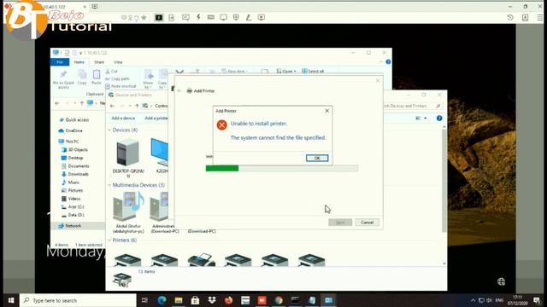Viewport: 547px width, 307px height.
Task: Click Paste shortcut in the ribbon
Action: (121, 86)
